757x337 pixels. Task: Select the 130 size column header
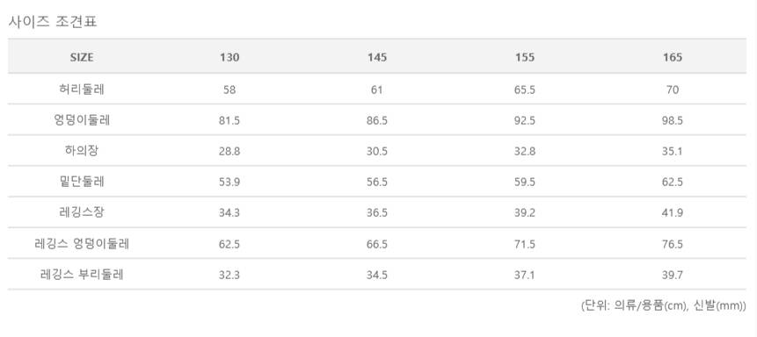[229, 57]
